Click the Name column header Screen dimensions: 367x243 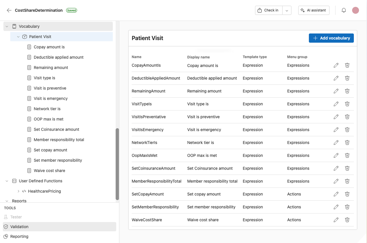coord(137,57)
